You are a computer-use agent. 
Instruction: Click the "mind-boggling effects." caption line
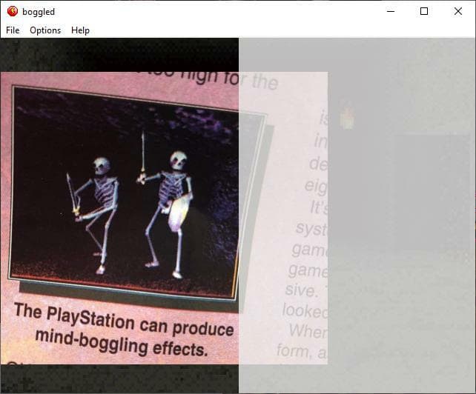tap(122, 343)
